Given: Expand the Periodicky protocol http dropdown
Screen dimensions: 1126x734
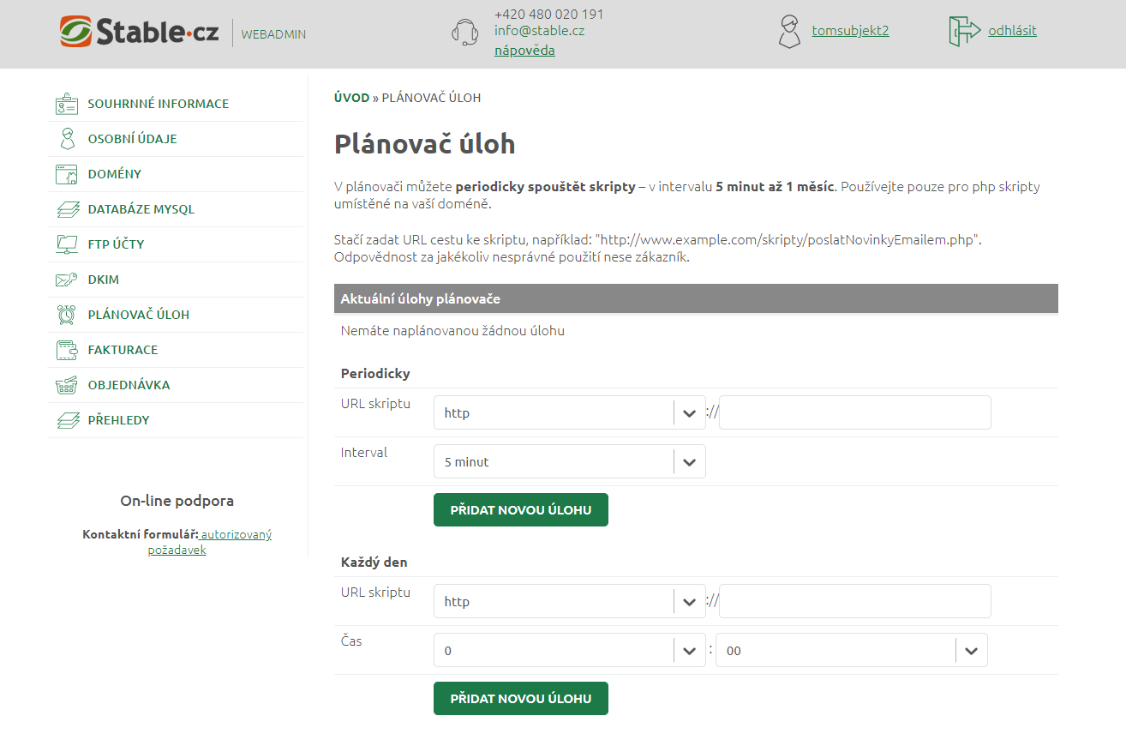Looking at the screenshot, I should click(569, 412).
